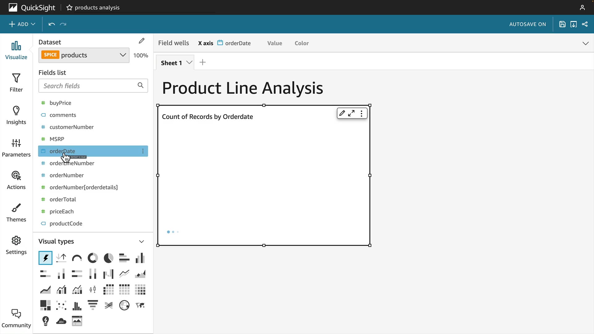Switch to the Filter panel

[16, 83]
